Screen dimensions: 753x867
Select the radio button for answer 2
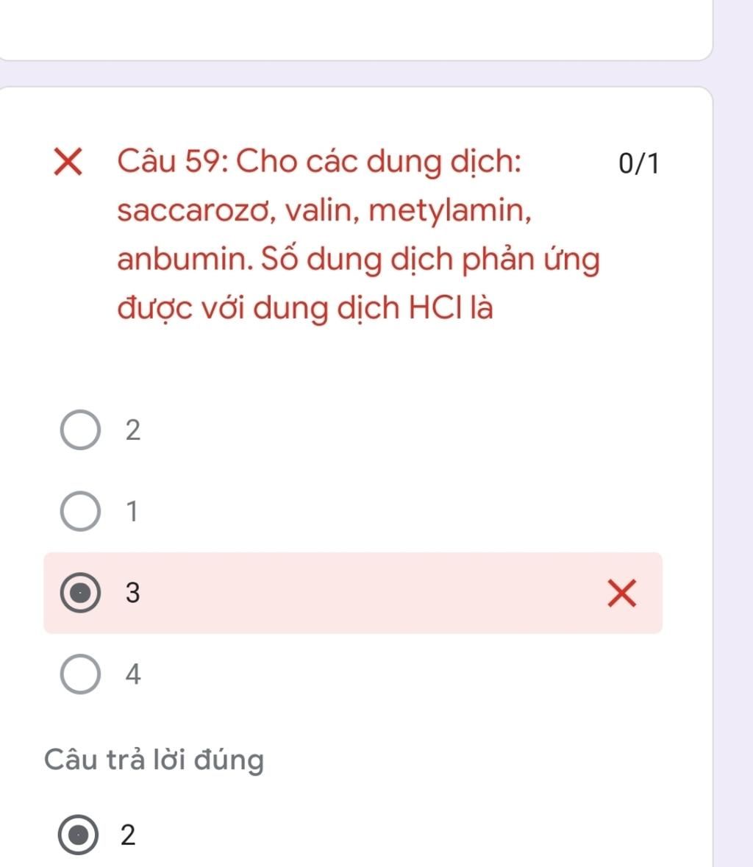[80, 429]
